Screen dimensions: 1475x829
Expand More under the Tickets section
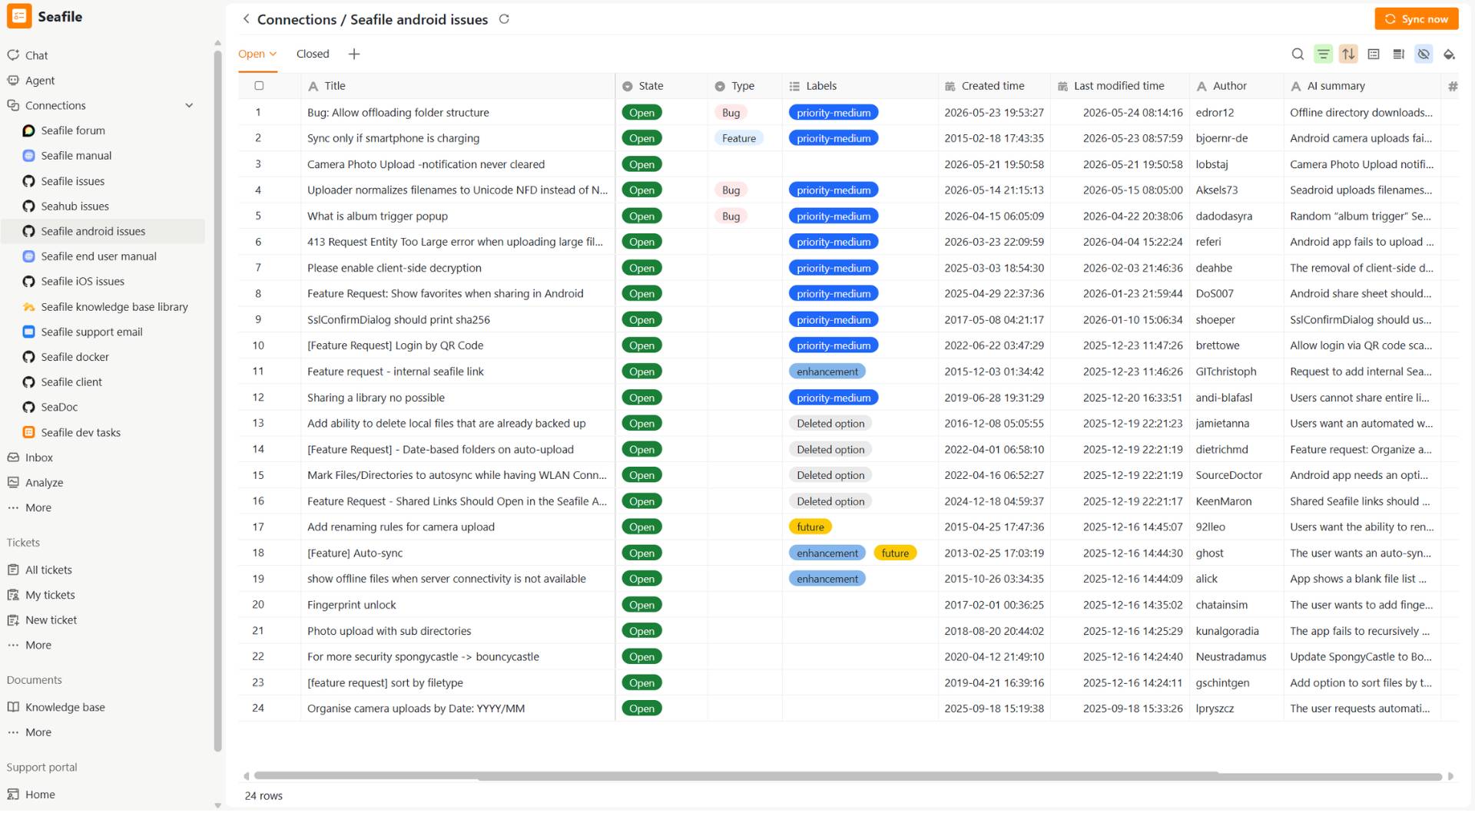38,645
